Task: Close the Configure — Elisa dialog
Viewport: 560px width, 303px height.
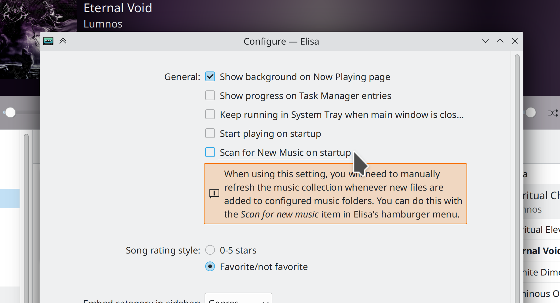Action: pyautogui.click(x=515, y=41)
